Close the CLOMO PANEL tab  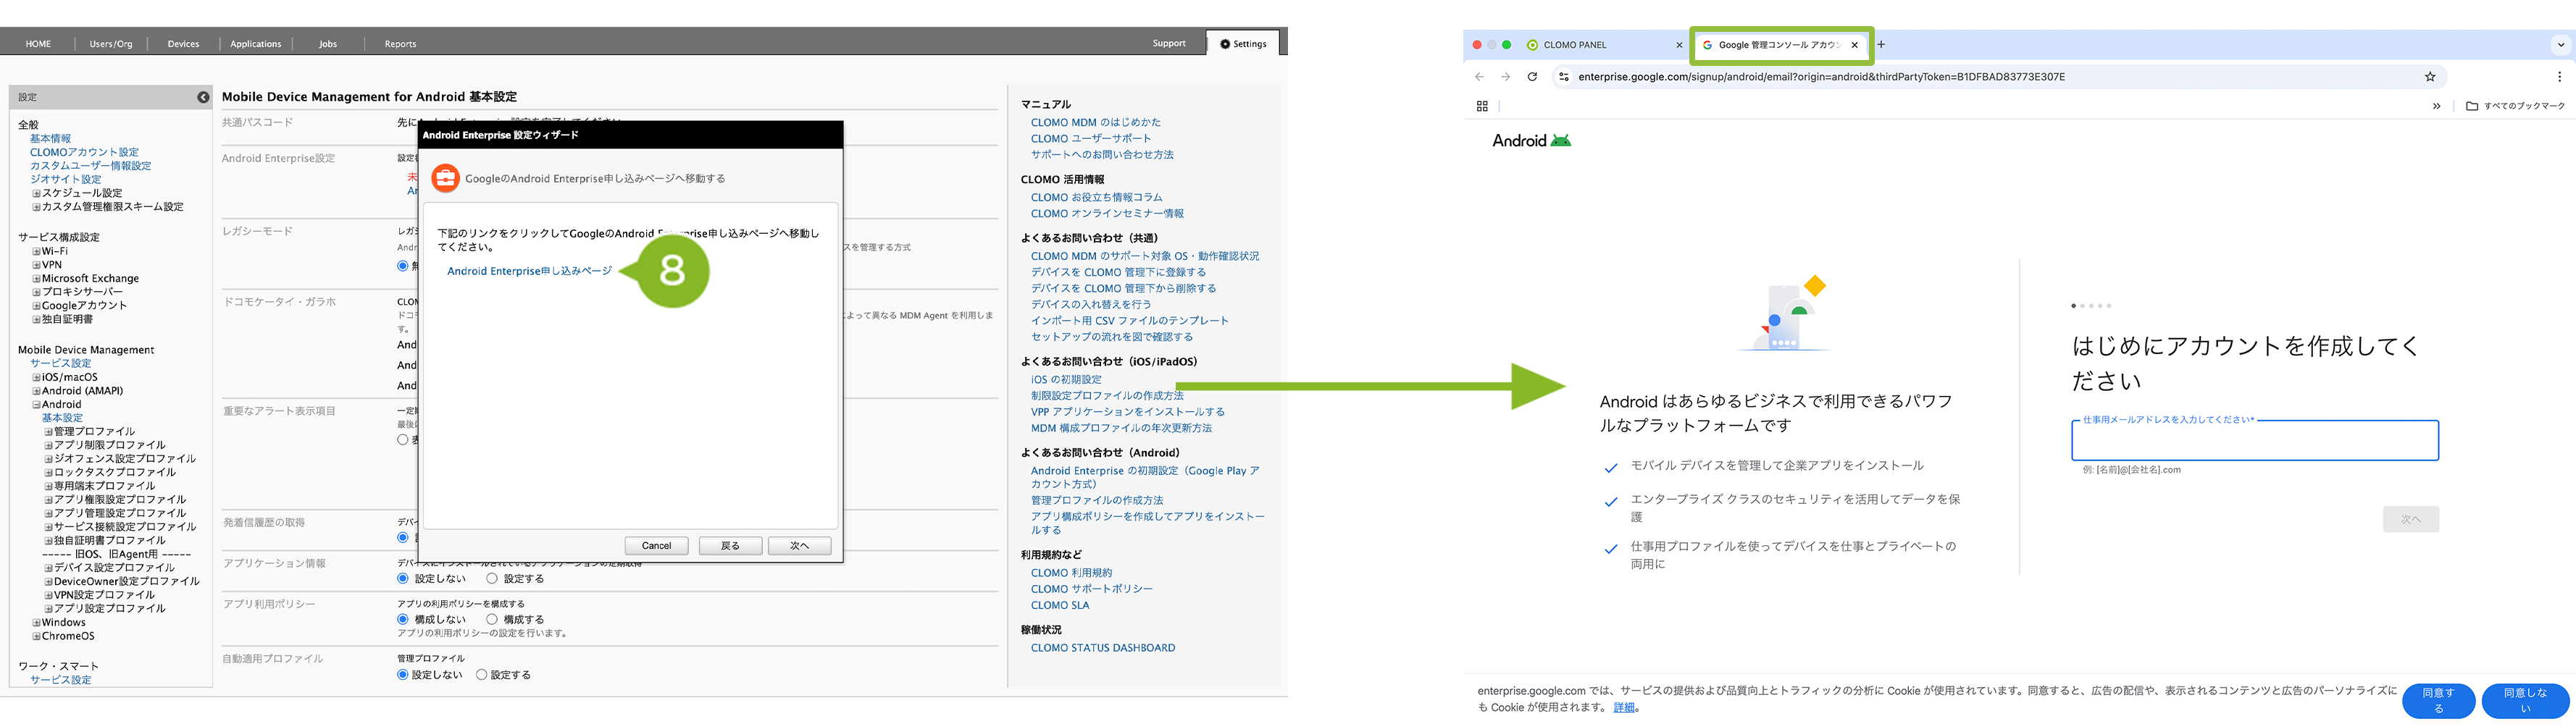(x=1679, y=45)
